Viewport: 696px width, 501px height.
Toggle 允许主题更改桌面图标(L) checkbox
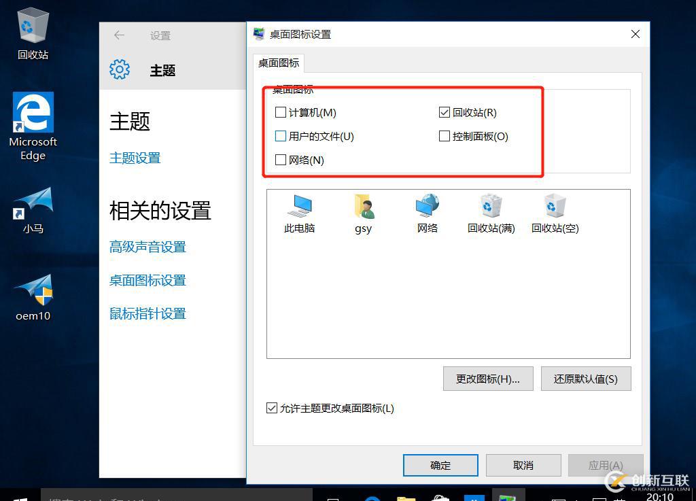[x=272, y=408]
